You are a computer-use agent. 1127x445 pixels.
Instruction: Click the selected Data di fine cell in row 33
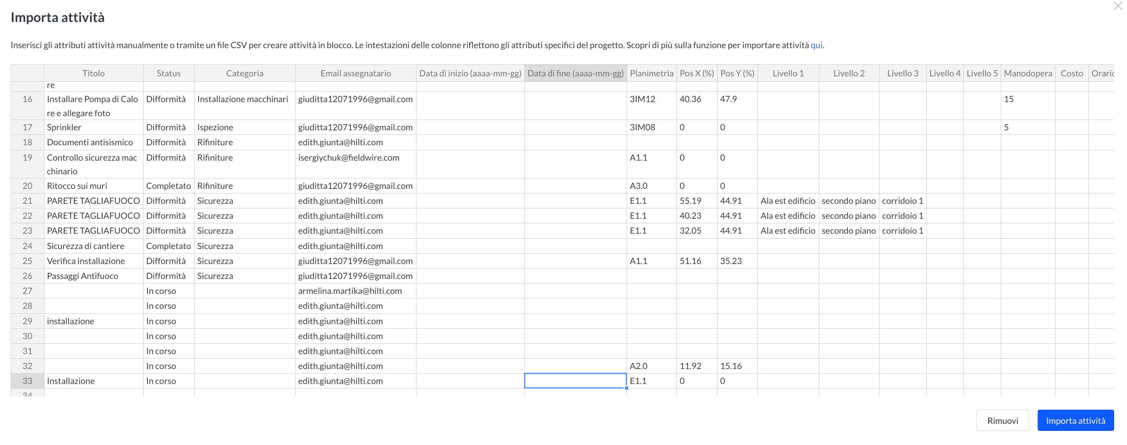click(576, 381)
